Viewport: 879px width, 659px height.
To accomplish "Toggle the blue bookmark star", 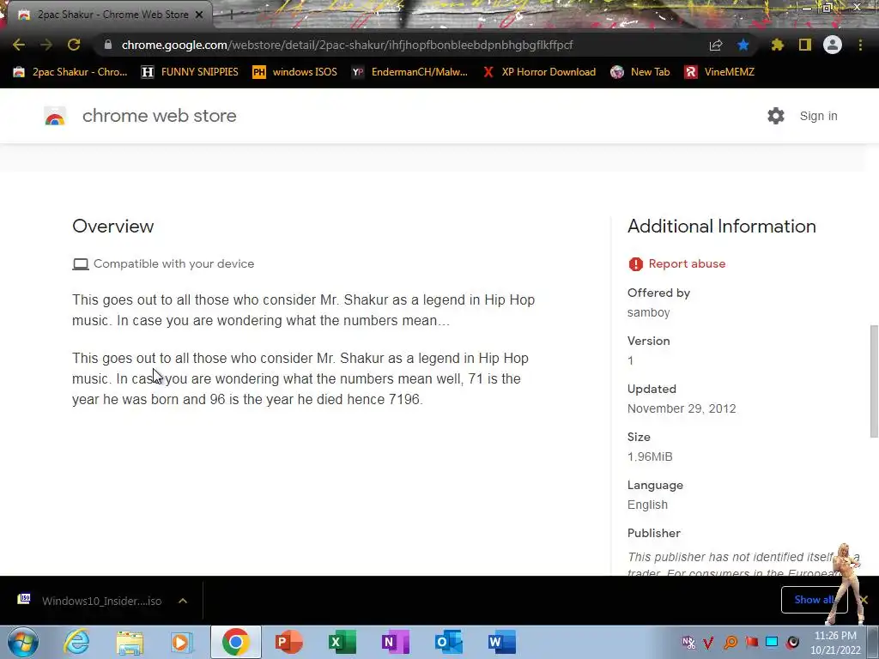I will [743, 45].
